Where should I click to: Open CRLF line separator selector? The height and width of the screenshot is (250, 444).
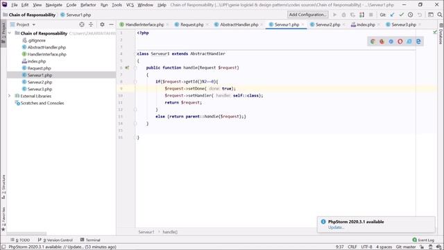(352, 247)
